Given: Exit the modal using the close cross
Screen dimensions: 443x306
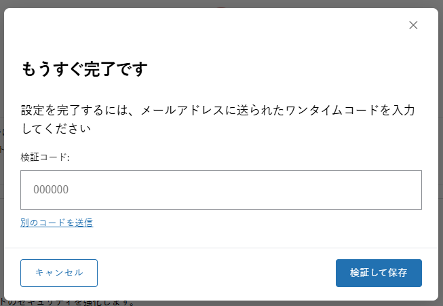Looking at the screenshot, I should pos(413,25).
